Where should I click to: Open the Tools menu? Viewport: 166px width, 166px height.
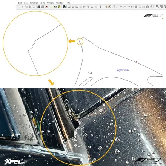(x=43, y=3)
